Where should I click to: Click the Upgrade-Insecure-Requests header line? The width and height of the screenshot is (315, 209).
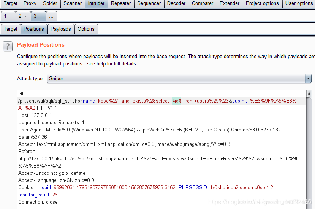point(51,123)
